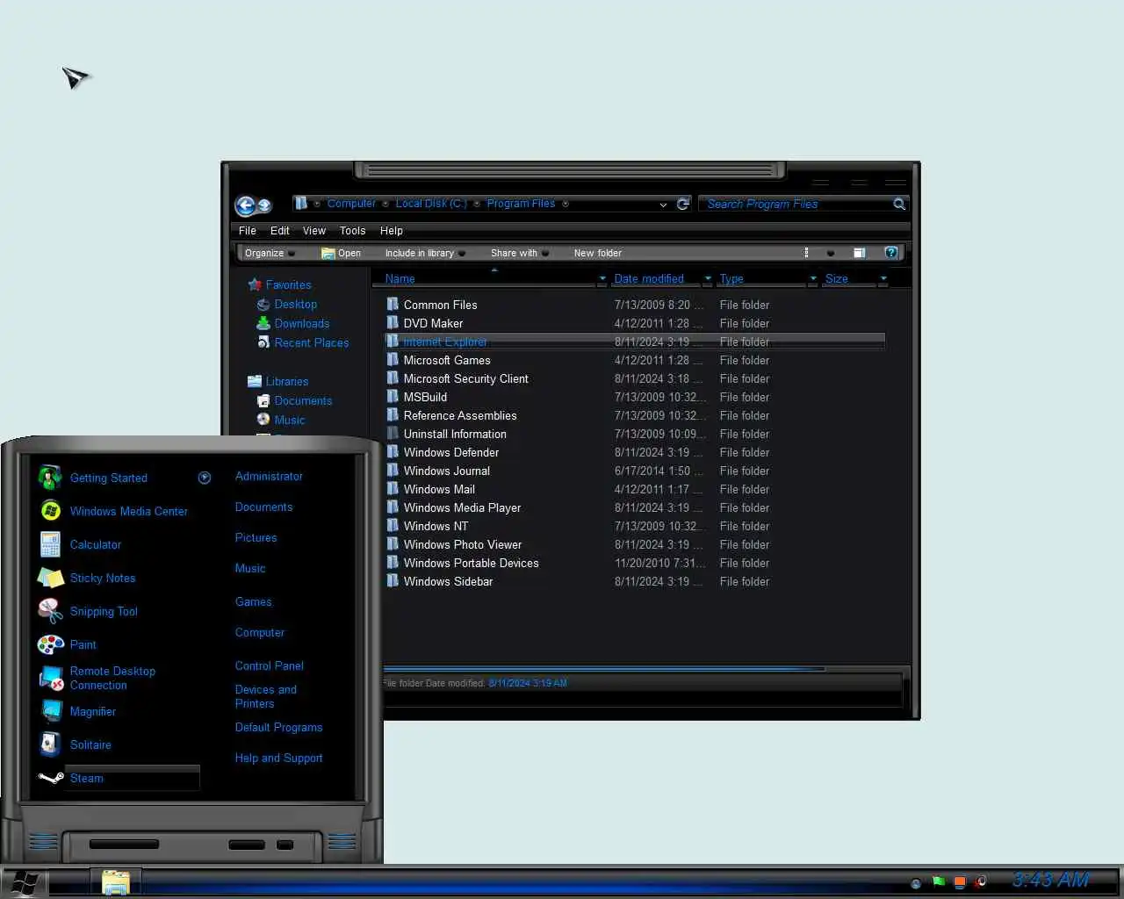Click the Action Center flag in tray
1124x899 pixels.
[939, 881]
